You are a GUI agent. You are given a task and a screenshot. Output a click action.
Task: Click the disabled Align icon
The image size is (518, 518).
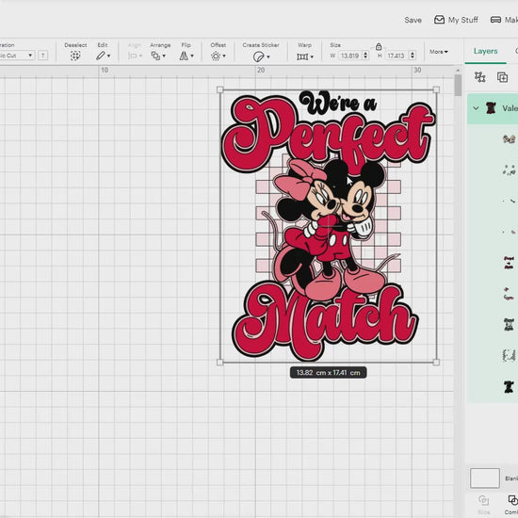(133, 56)
